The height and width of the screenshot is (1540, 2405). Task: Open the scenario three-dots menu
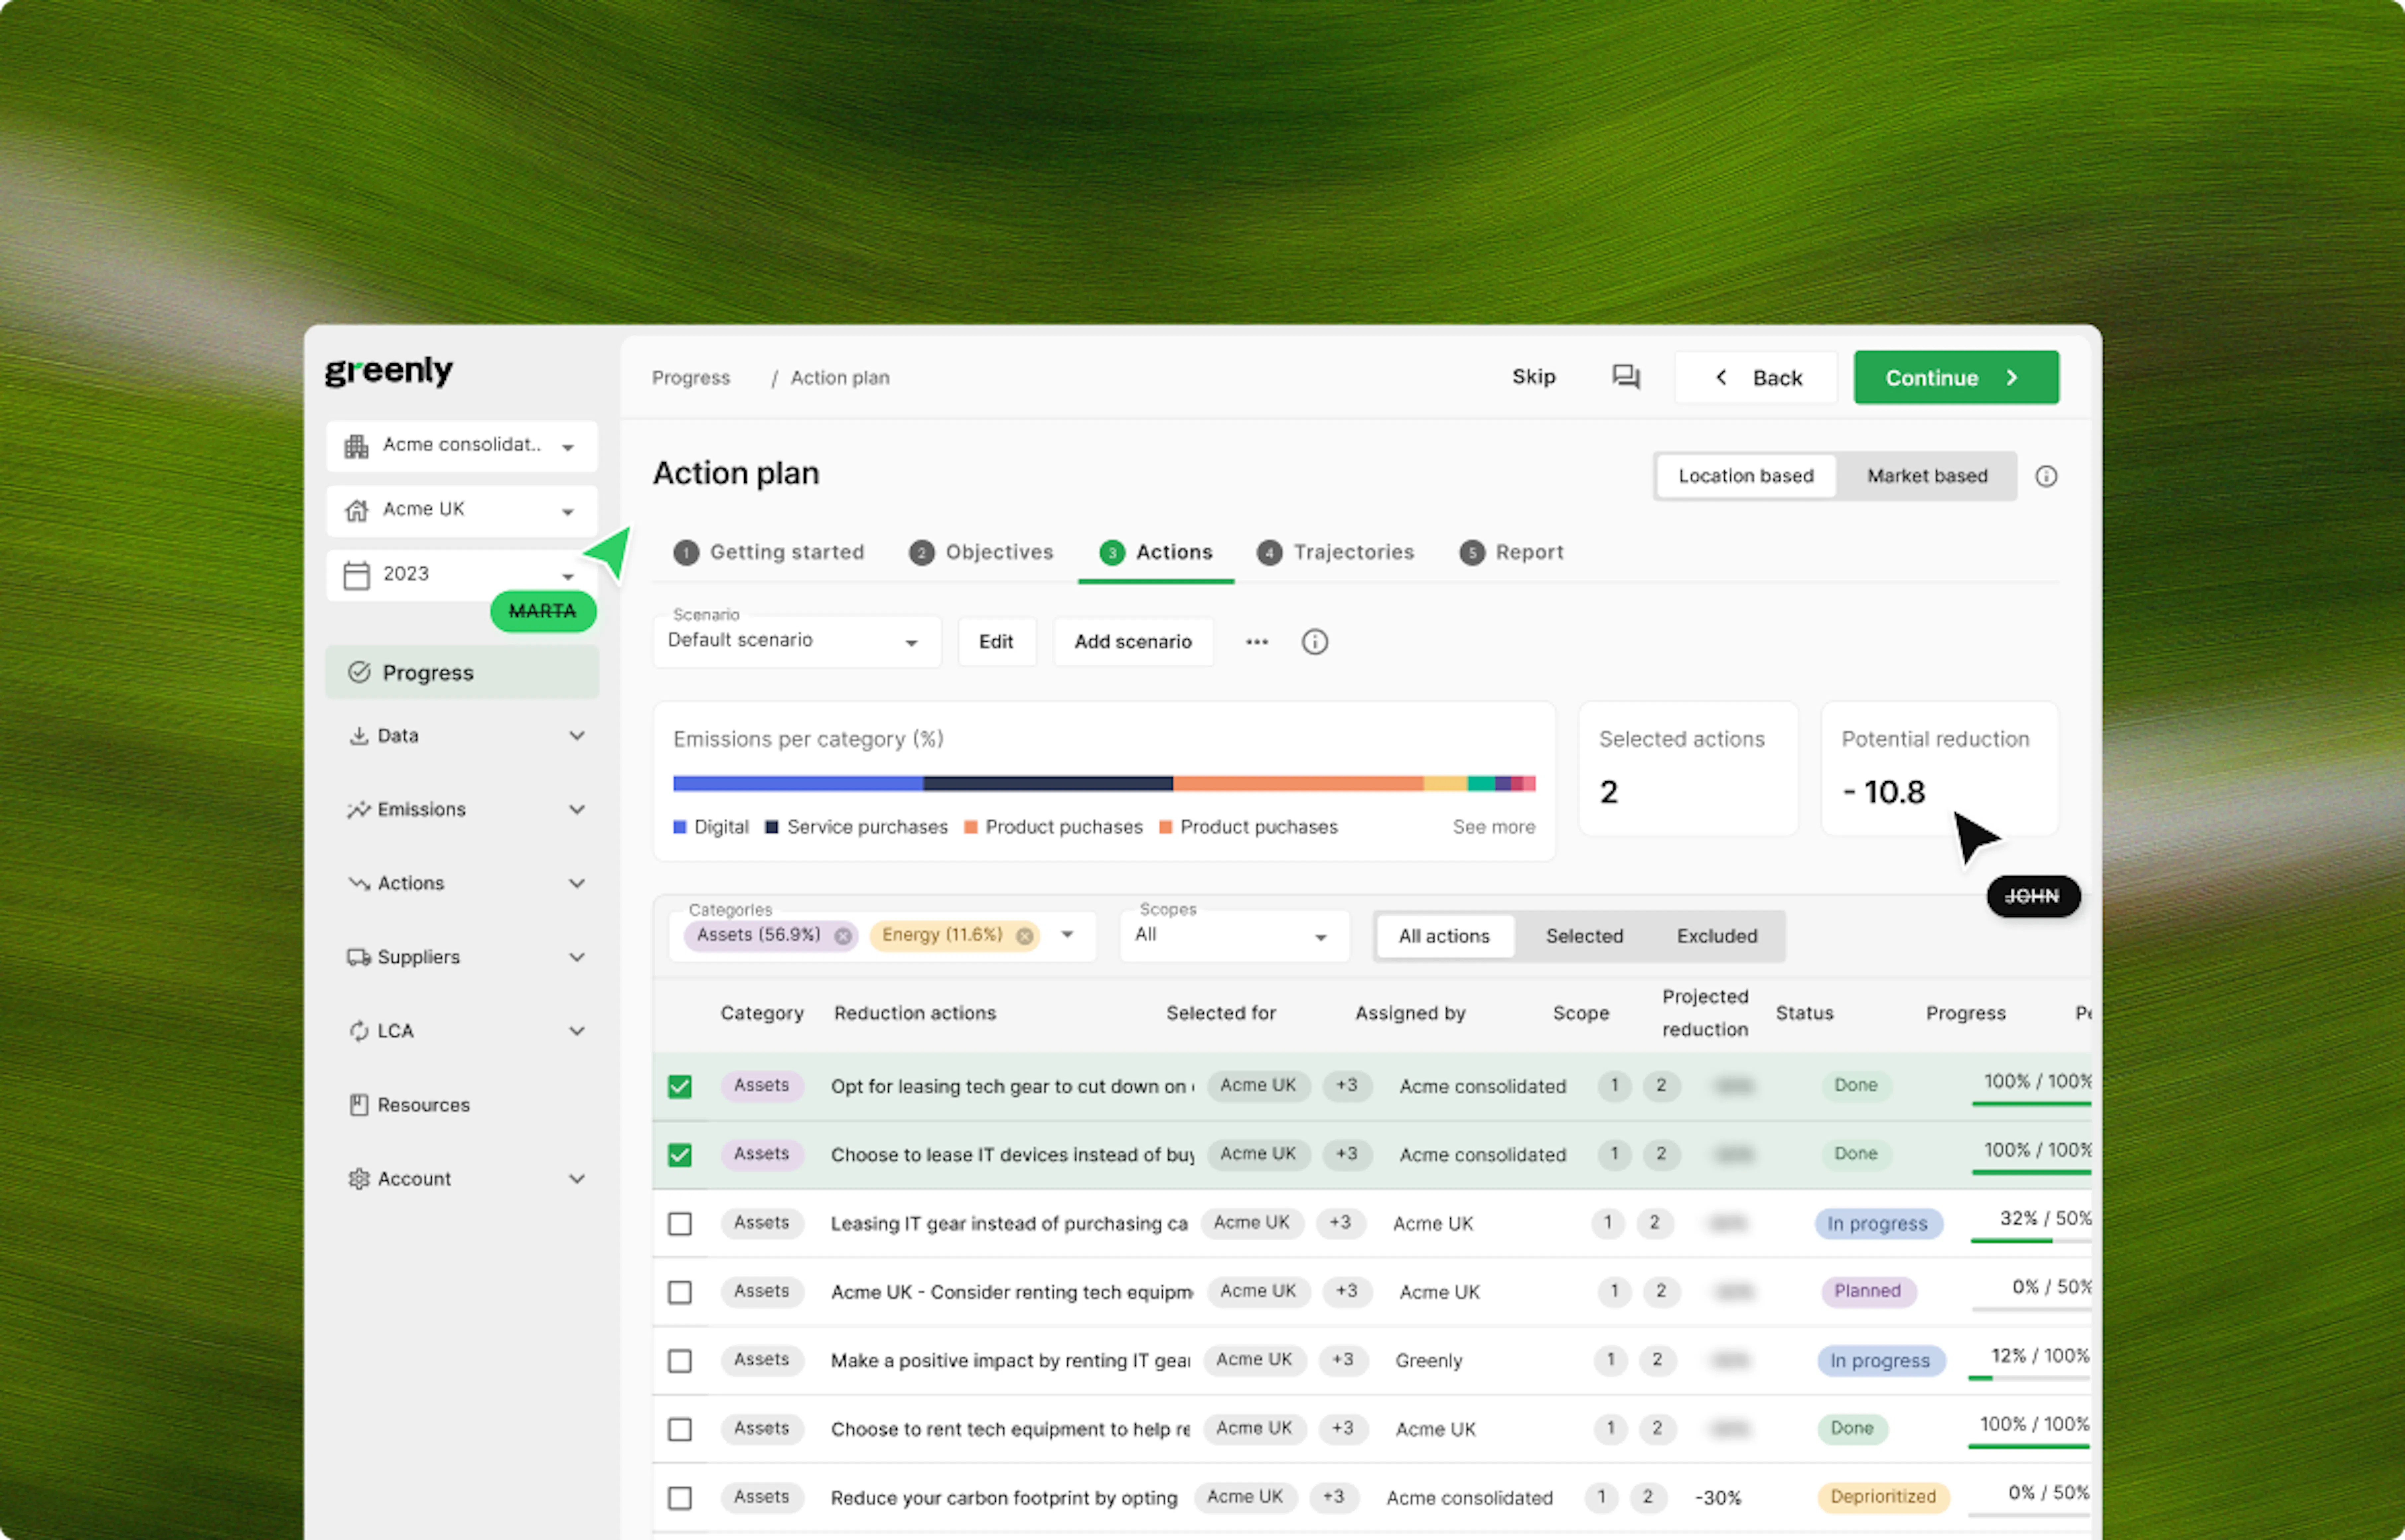1257,642
